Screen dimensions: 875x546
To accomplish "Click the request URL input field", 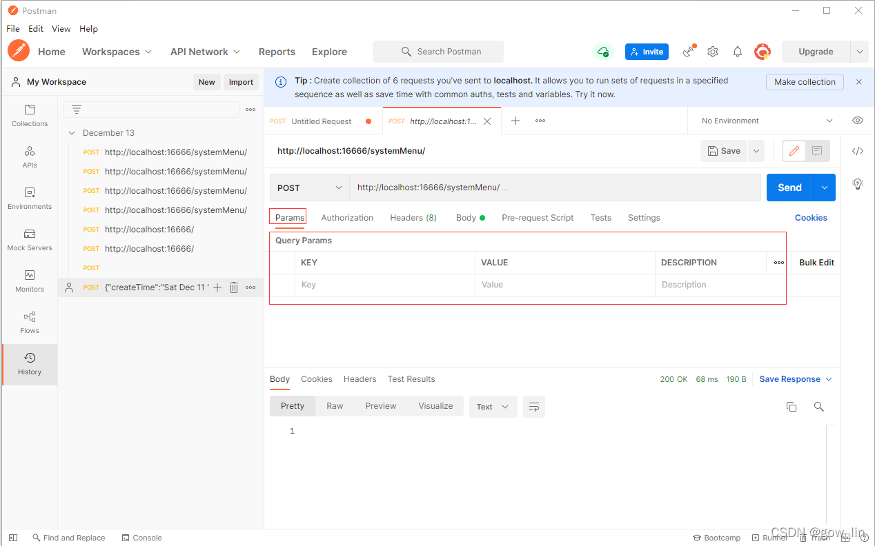I will [556, 188].
